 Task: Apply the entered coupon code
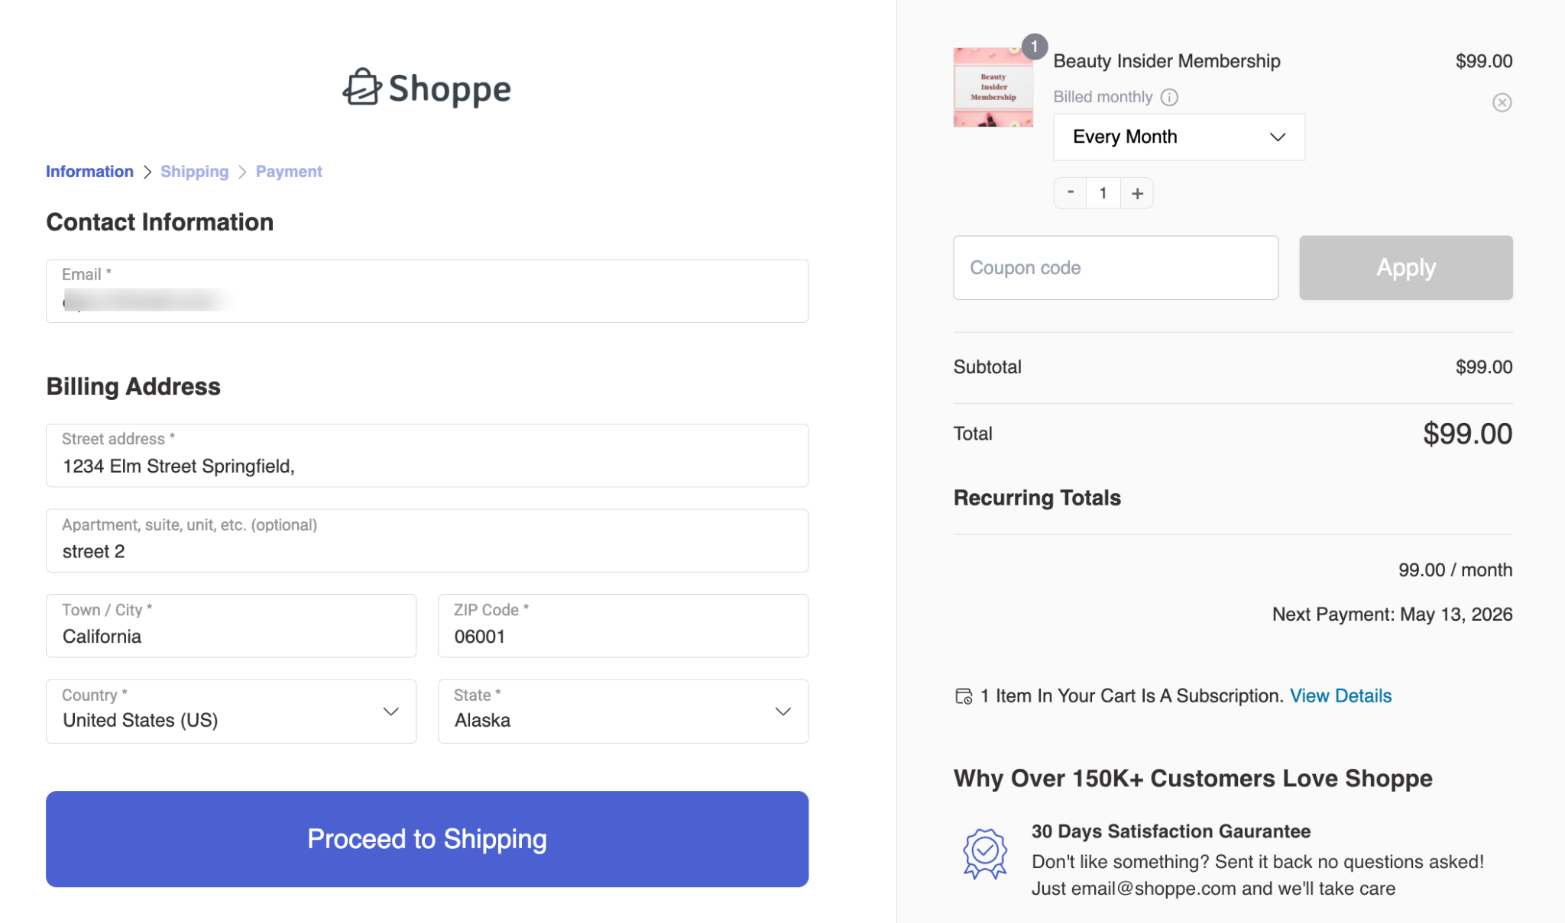[x=1405, y=267]
